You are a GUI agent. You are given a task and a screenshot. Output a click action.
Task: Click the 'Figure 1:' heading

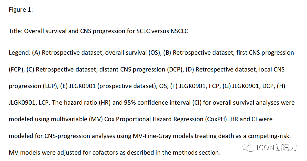(x=21, y=10)
